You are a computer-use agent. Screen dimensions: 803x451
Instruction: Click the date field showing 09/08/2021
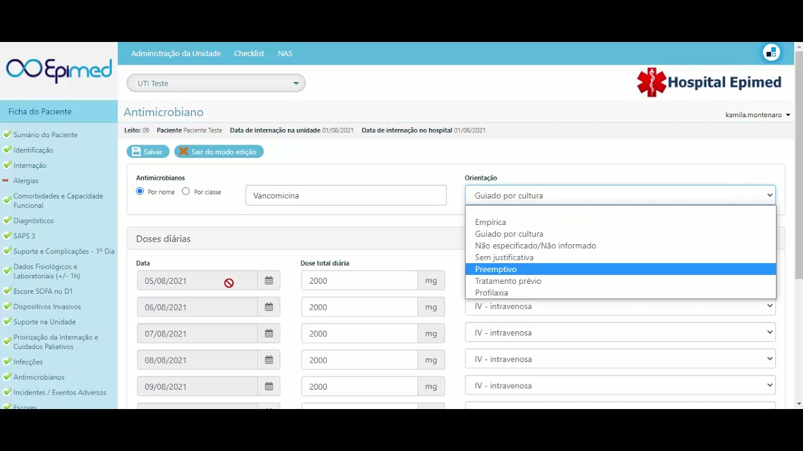point(197,386)
